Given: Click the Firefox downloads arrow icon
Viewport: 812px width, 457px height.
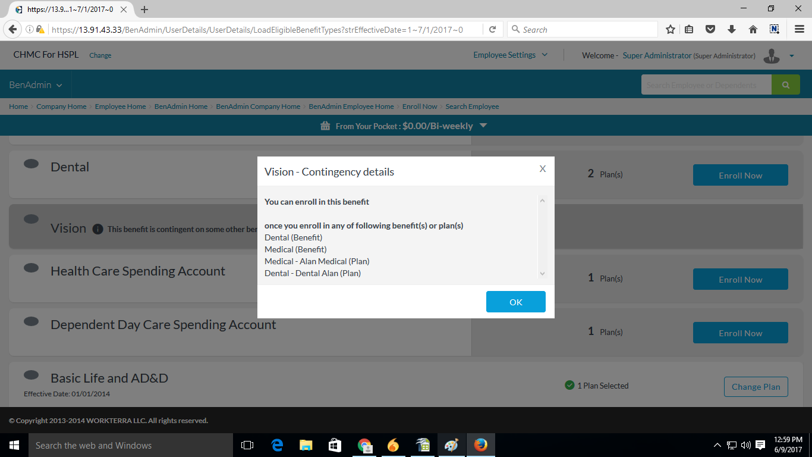Looking at the screenshot, I should (732, 29).
